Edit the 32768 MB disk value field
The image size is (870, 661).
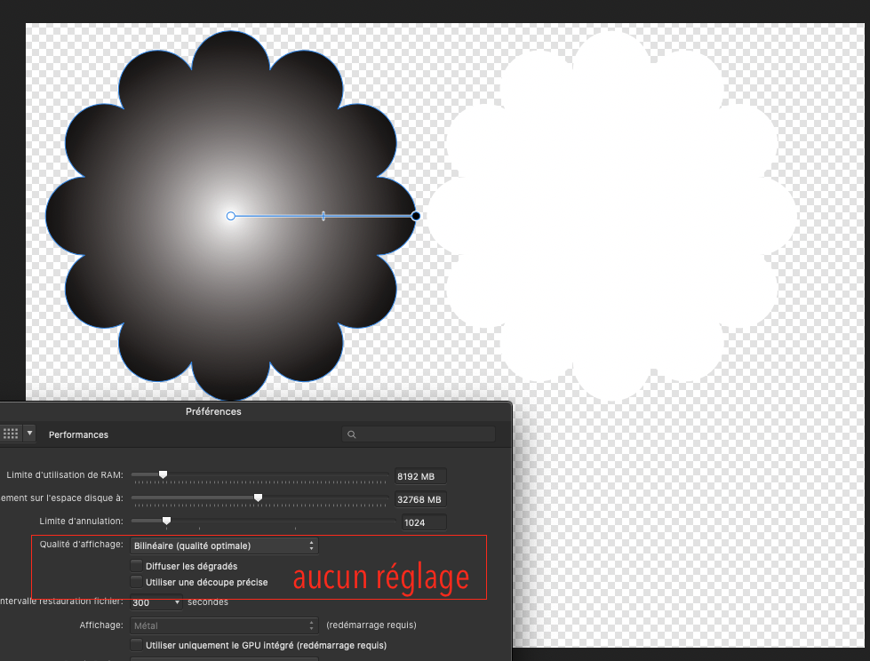point(420,499)
